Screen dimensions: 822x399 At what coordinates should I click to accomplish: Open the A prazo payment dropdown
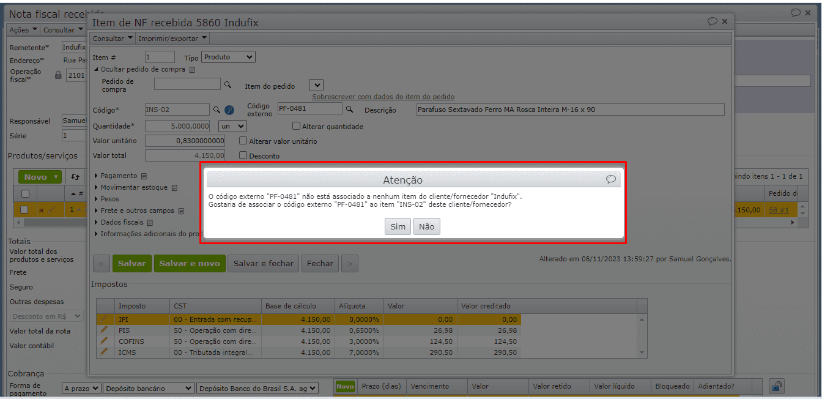[81, 388]
